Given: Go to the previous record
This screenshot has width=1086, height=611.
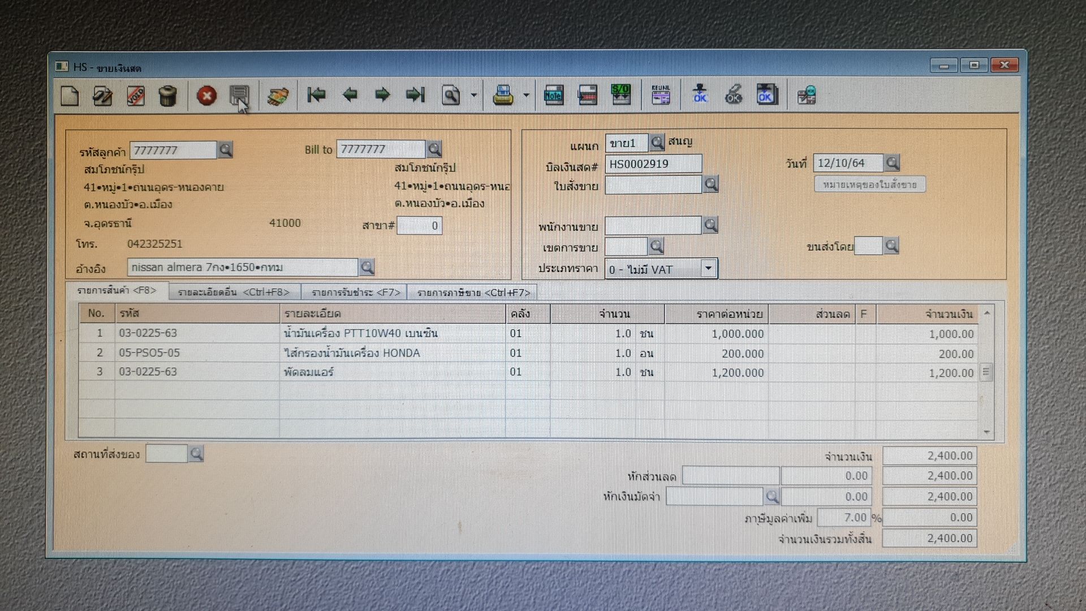Looking at the screenshot, I should 350,94.
